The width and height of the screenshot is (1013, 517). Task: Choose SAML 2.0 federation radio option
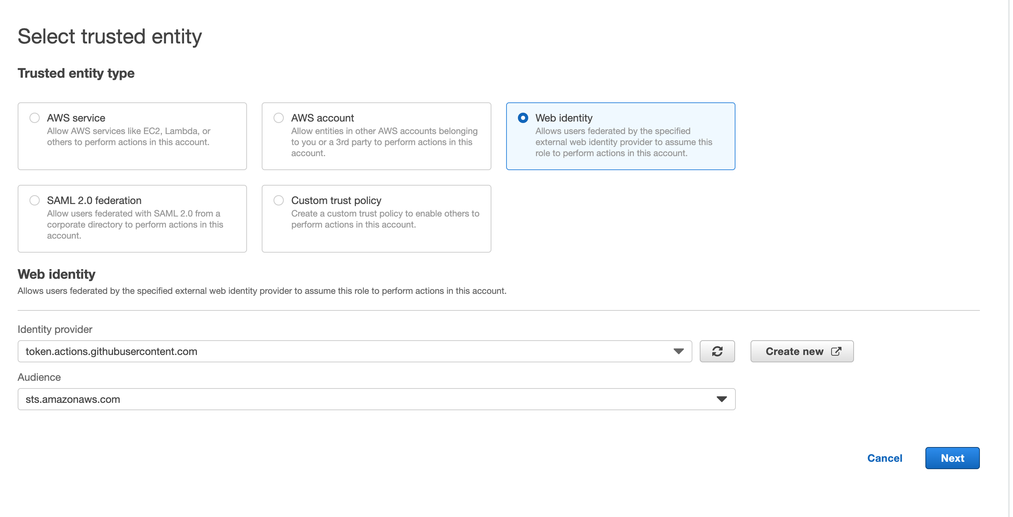tap(35, 200)
